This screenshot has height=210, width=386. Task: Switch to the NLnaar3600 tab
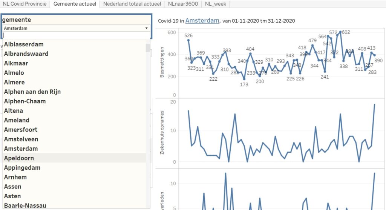pos(183,4)
